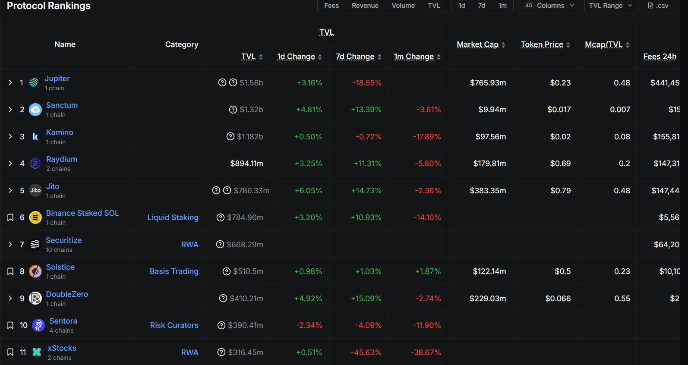Open the Jupiter protocol link
The height and width of the screenshot is (365, 688).
pos(57,79)
